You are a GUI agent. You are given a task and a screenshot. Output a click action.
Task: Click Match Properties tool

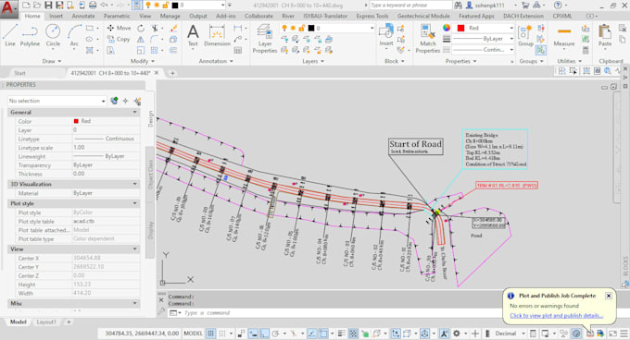click(x=427, y=38)
